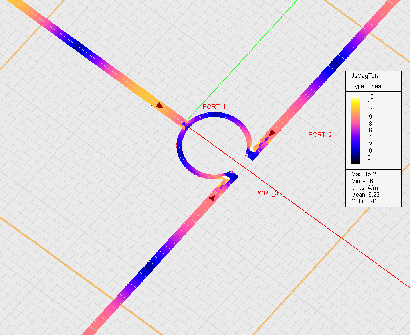The height and width of the screenshot is (335, 410).
Task: Select the STD: 3.45 legend line
Action: [363, 201]
